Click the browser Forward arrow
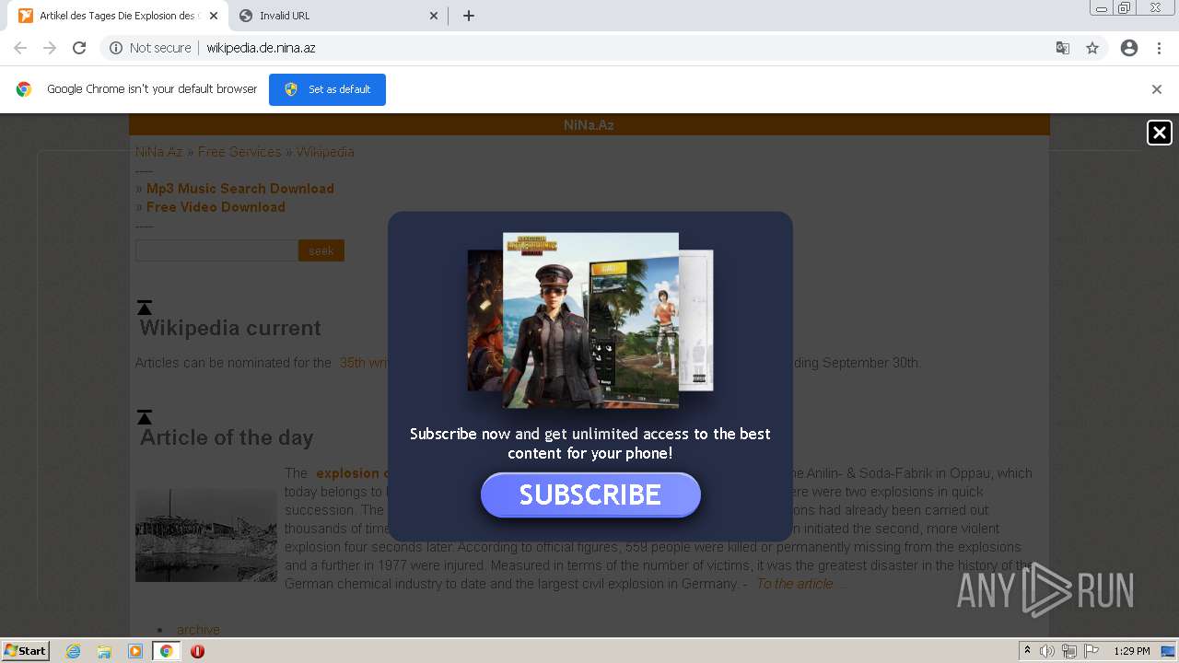 coord(50,48)
